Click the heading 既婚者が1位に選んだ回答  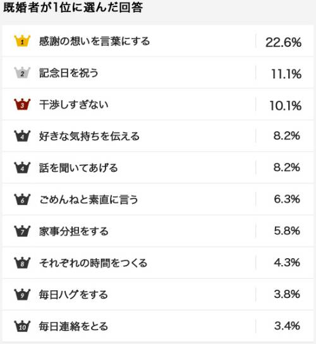(73, 8)
